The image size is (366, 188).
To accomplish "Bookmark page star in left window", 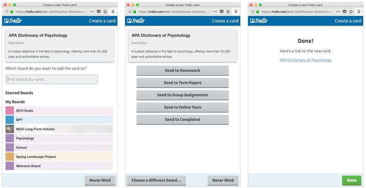I will (x=105, y=11).
